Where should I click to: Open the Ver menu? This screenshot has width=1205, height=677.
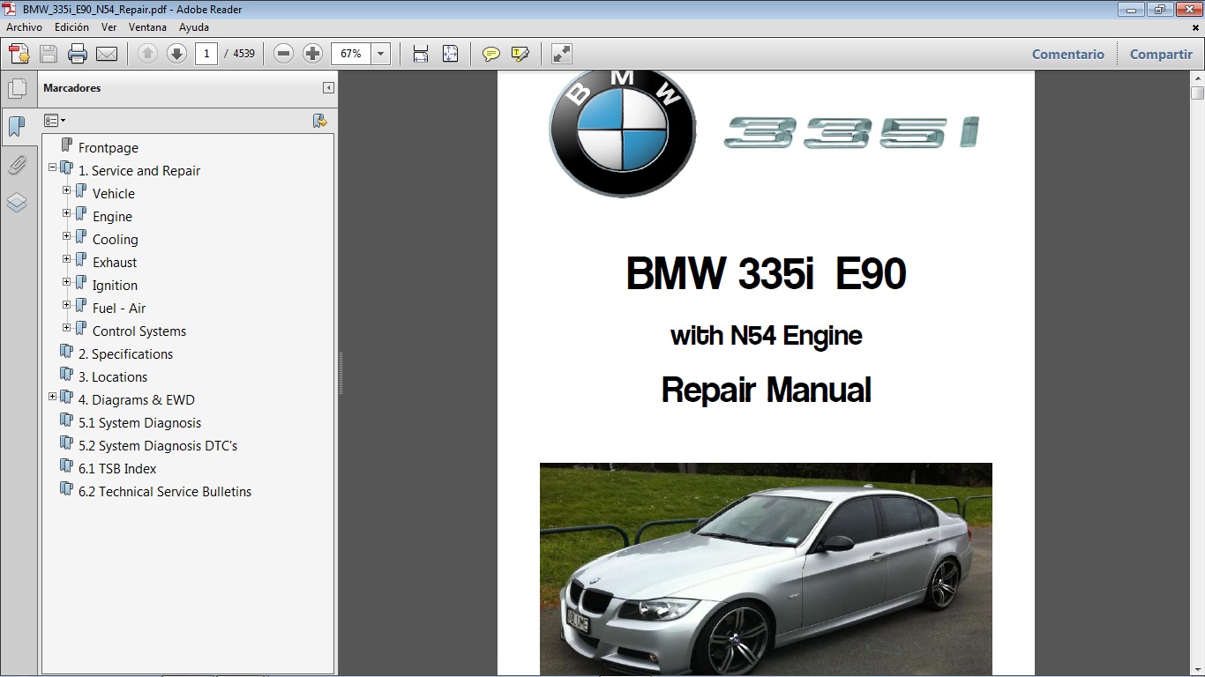109,27
